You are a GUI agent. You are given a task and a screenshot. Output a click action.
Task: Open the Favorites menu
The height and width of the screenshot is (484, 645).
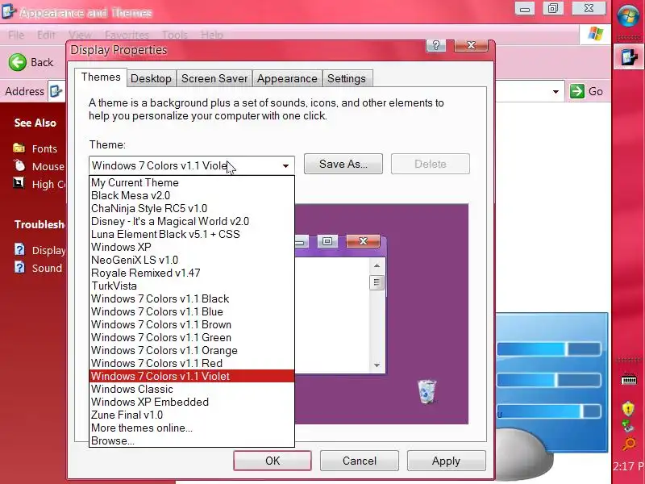point(127,35)
